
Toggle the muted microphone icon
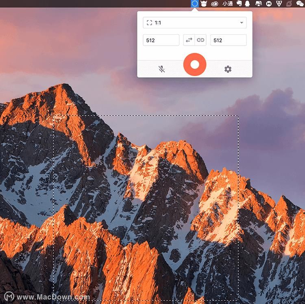(161, 69)
